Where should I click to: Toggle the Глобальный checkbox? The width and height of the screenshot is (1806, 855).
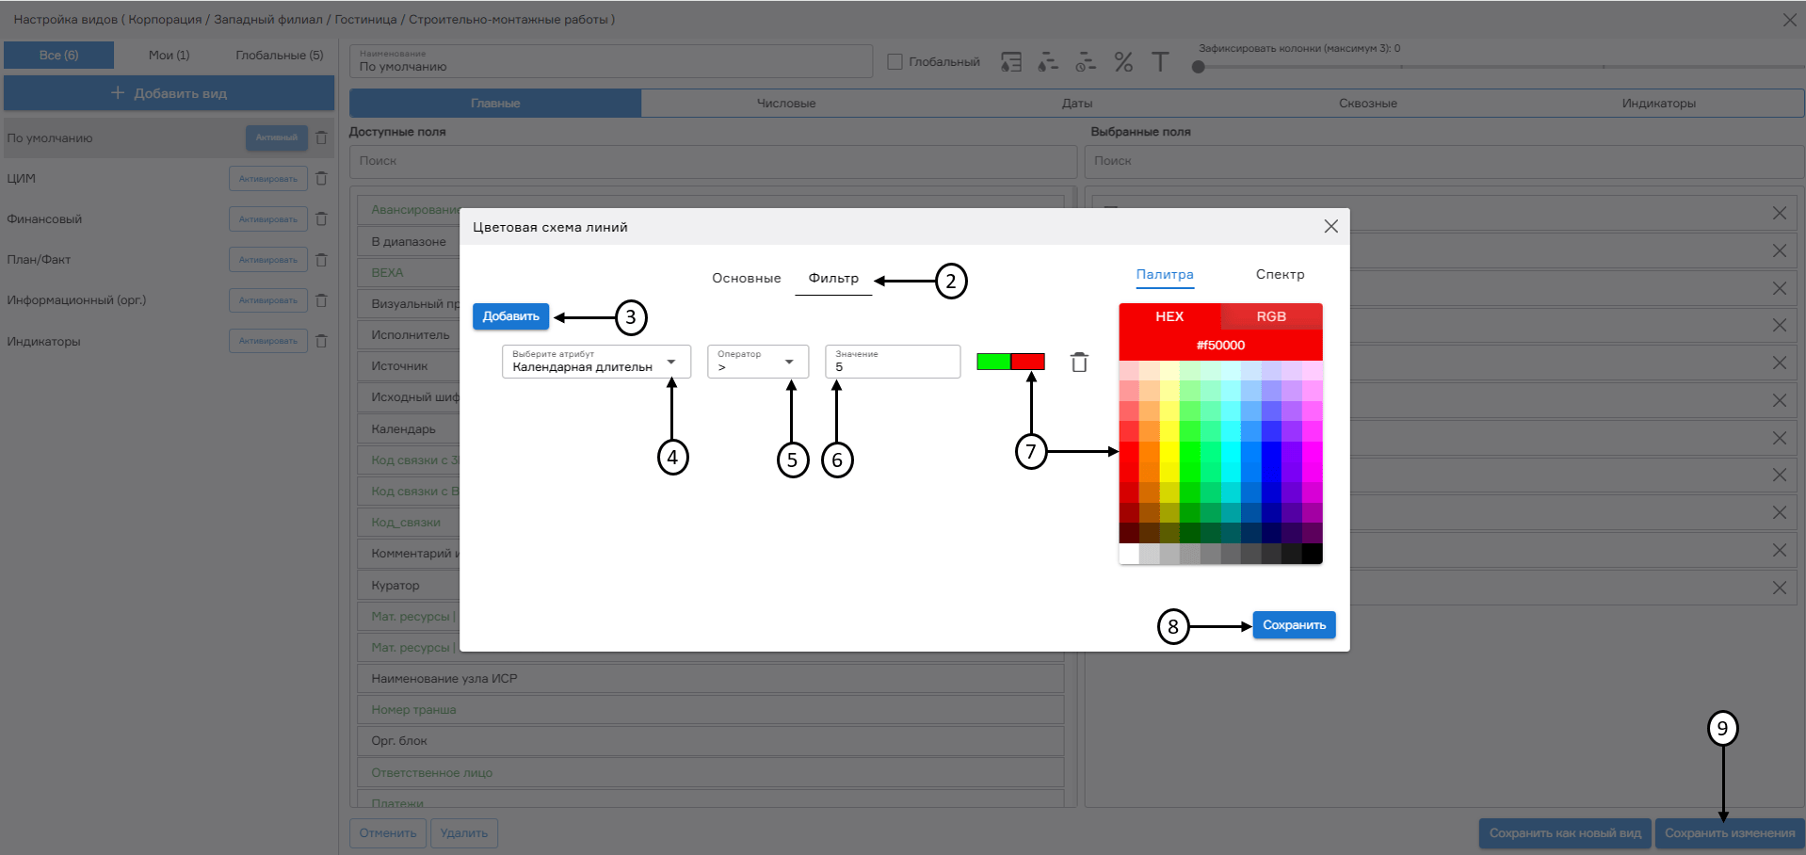895,62
